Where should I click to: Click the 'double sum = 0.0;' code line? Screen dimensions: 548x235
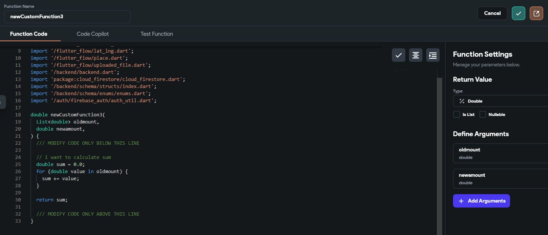pyautogui.click(x=61, y=164)
